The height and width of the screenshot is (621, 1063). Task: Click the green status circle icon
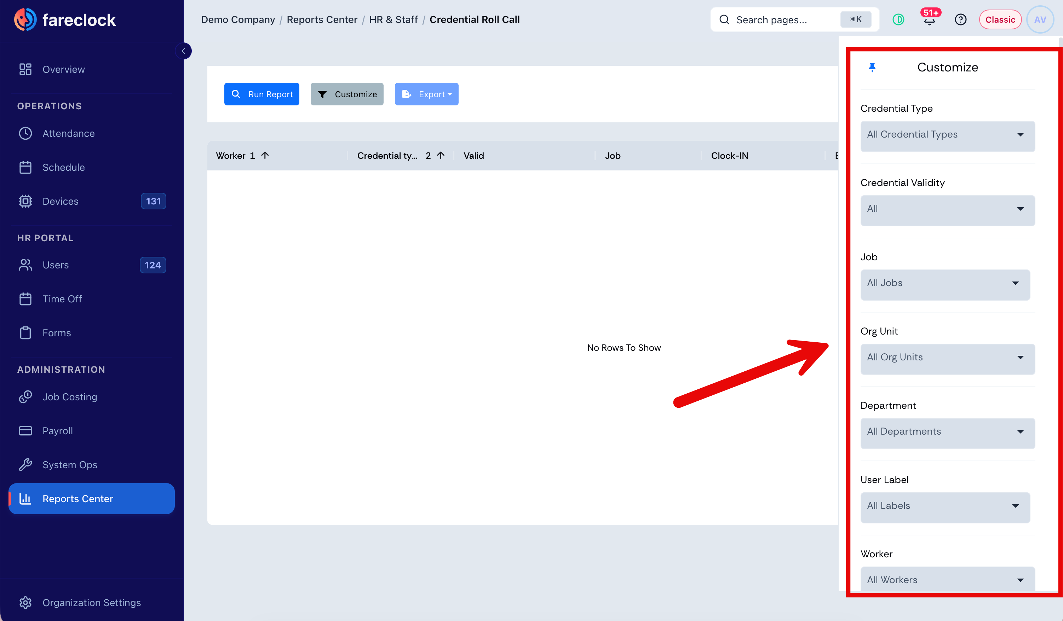898,20
